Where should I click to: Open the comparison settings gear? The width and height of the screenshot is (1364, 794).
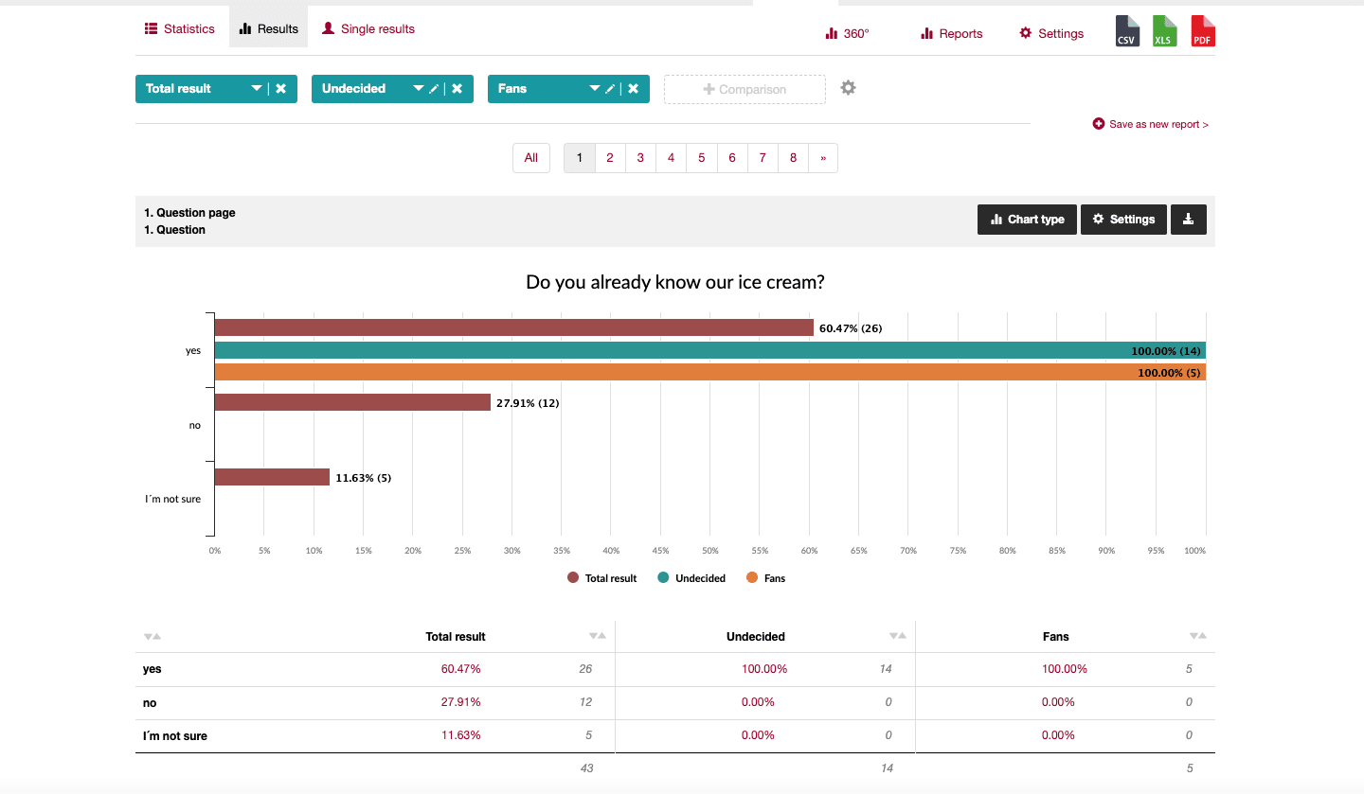tap(848, 87)
